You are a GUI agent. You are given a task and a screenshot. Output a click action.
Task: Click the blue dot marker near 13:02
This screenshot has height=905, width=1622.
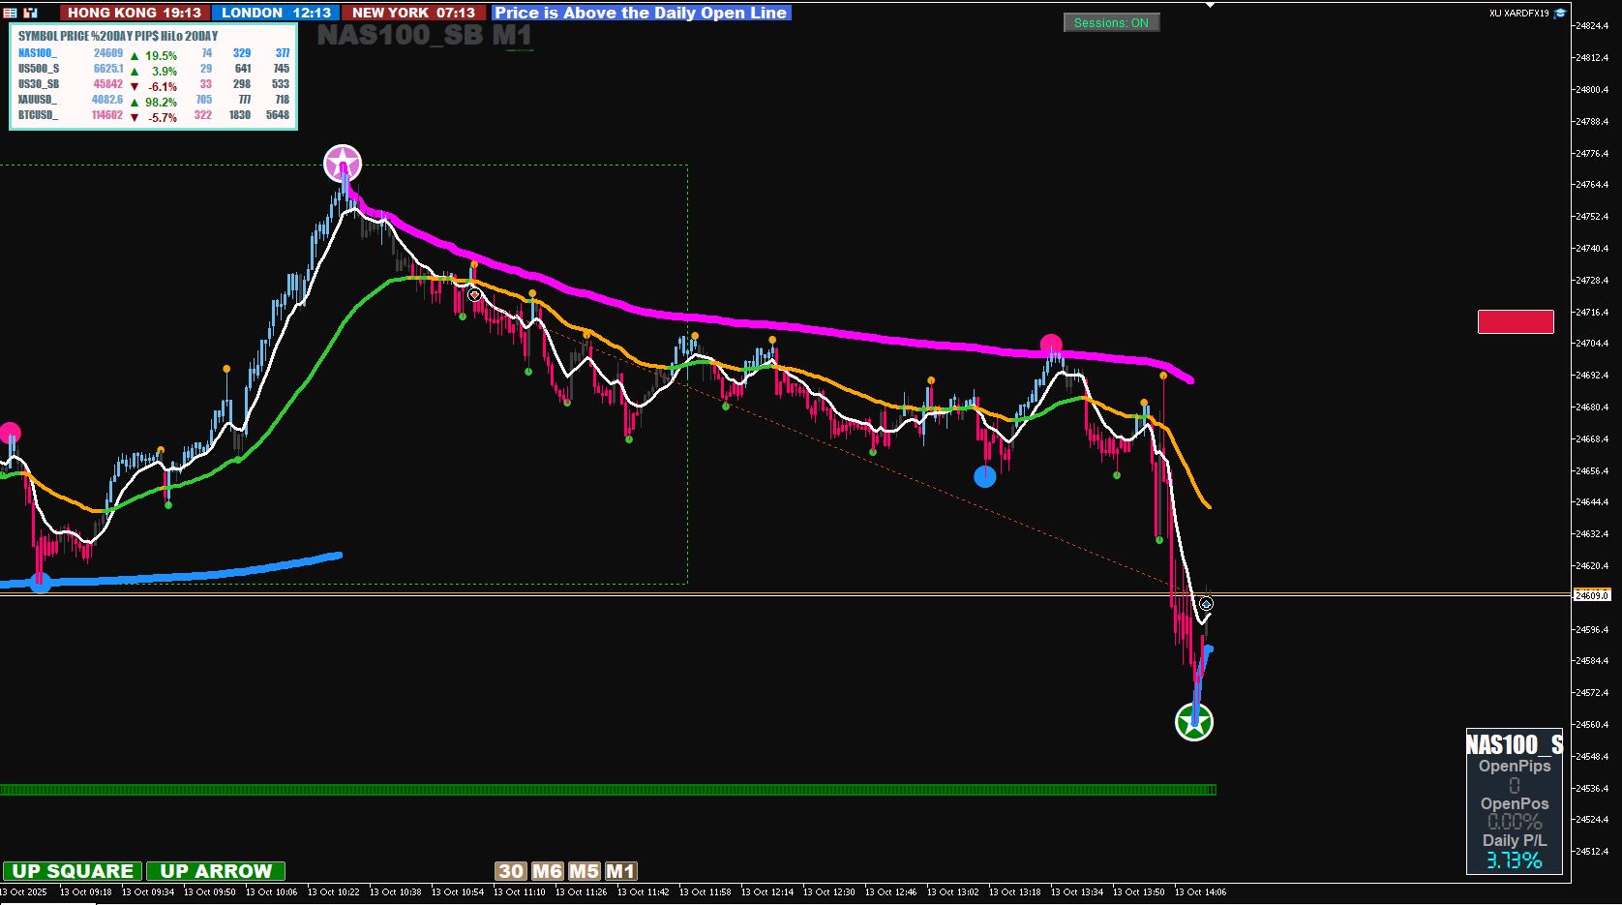click(x=984, y=476)
